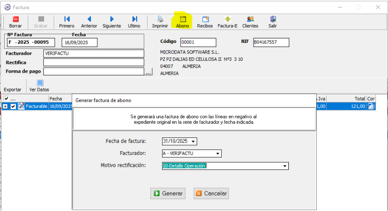Click the Ver Datos icon

pyautogui.click(x=39, y=83)
